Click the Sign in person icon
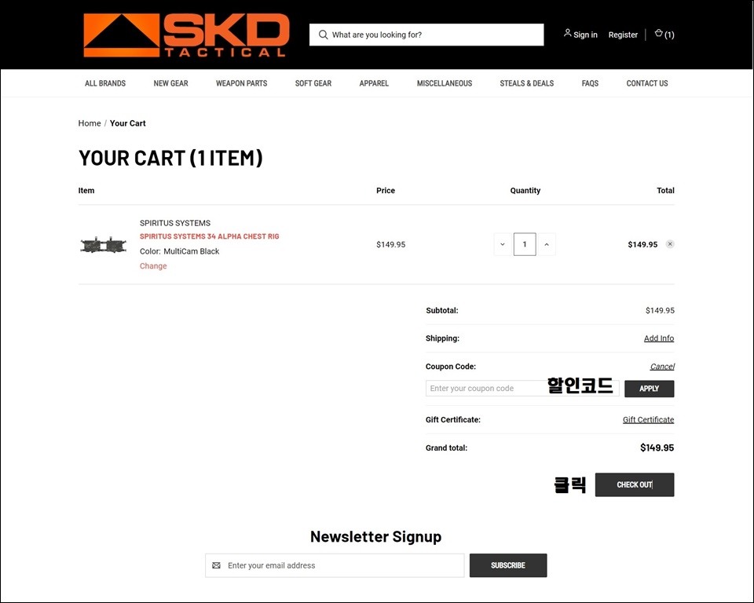Image resolution: width=754 pixels, height=603 pixels. coord(567,34)
